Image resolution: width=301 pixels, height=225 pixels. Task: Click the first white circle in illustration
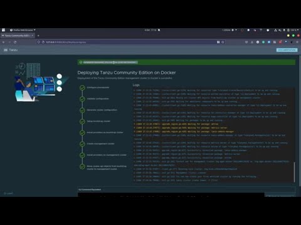tap(60, 76)
